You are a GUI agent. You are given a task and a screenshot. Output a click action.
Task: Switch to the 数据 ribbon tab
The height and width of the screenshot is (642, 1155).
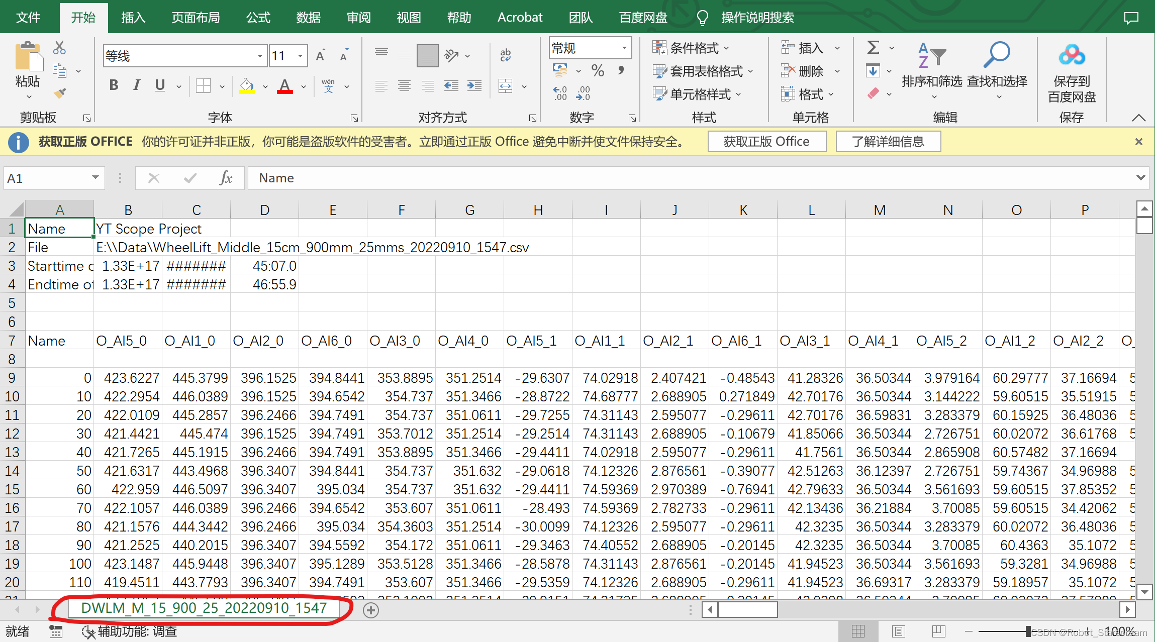click(308, 18)
